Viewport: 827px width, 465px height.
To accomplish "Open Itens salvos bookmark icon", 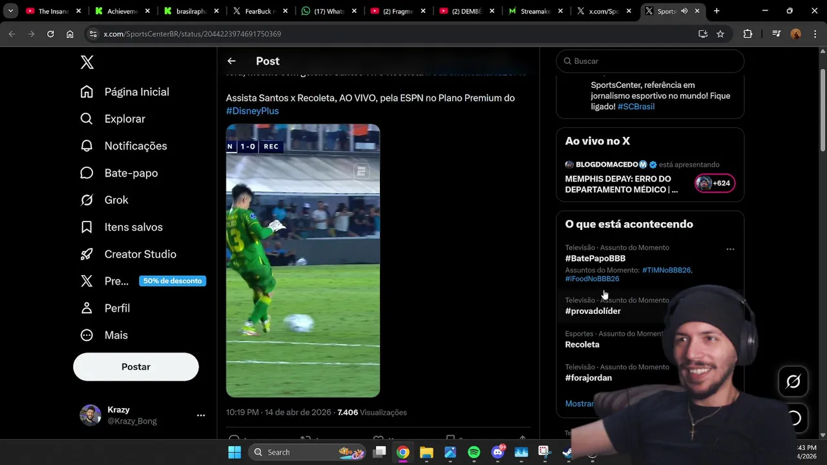I will point(87,227).
